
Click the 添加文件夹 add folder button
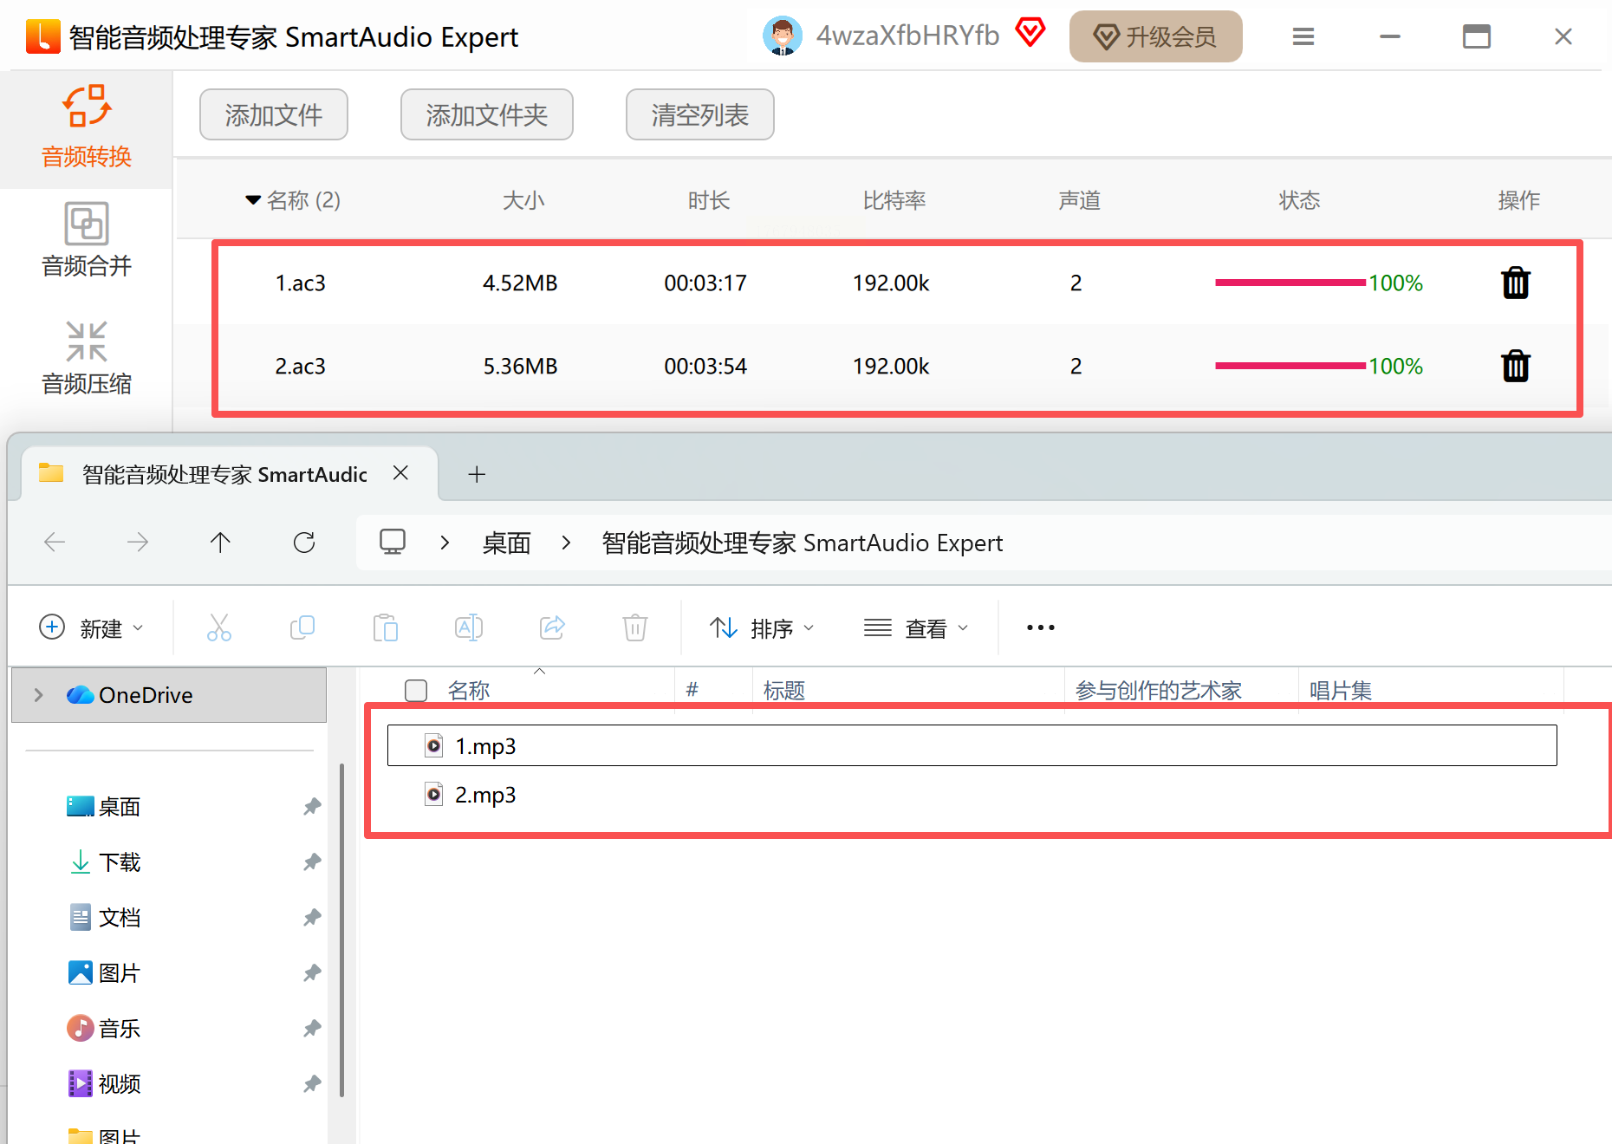coord(487,114)
